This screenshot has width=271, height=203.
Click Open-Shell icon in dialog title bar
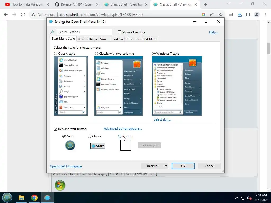(x=51, y=22)
